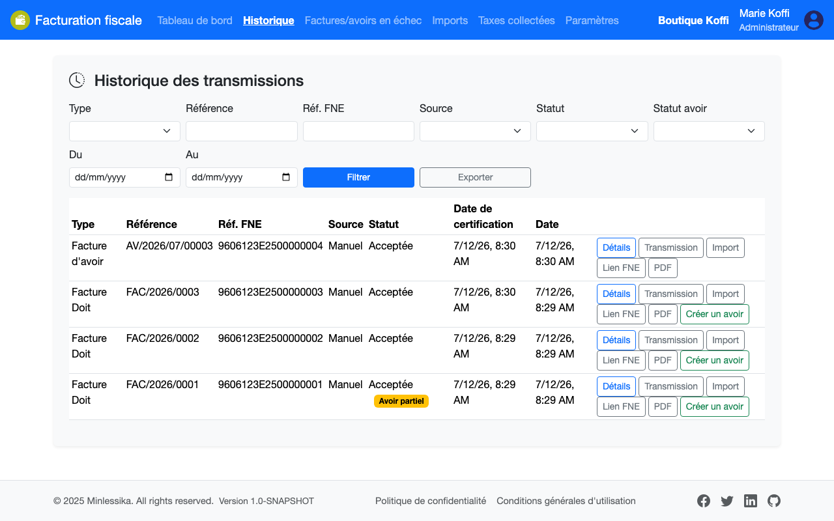
Task: Expand the Type filter dropdown
Action: (124, 131)
